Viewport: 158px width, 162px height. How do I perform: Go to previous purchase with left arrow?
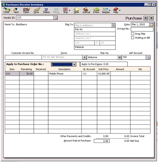click(146, 18)
